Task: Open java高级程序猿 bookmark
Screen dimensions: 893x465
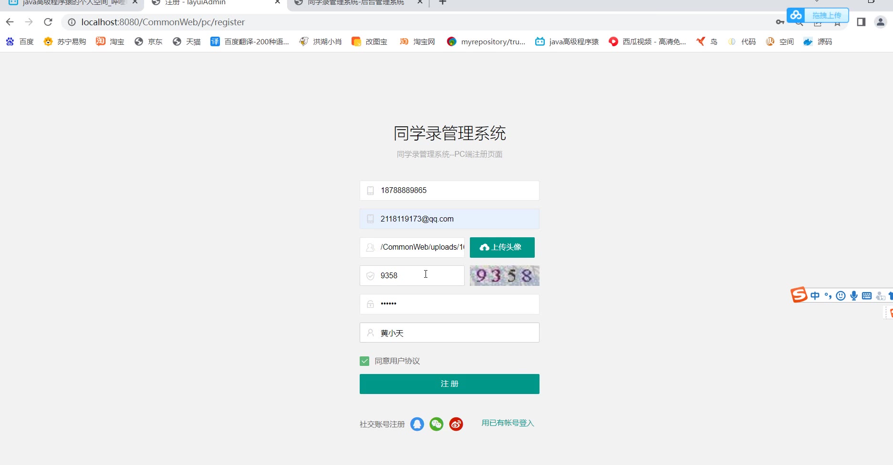Action: tap(567, 41)
